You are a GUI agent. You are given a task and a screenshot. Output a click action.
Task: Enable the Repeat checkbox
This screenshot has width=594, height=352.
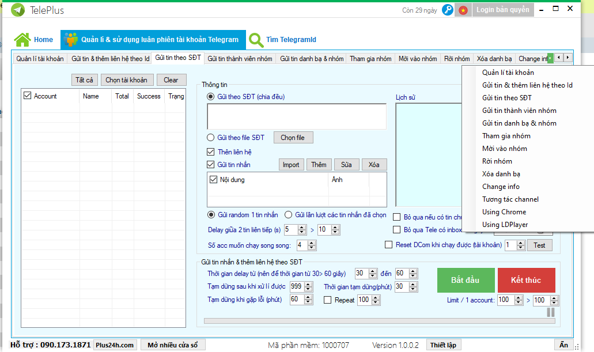point(328,300)
